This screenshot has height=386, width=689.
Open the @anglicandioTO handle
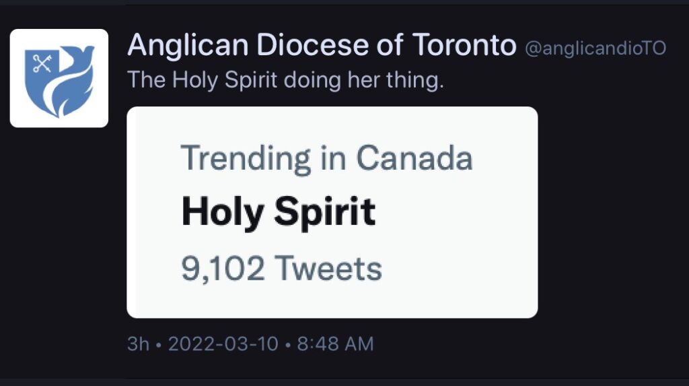click(595, 49)
